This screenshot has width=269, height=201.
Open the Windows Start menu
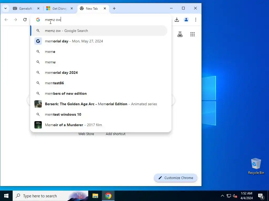click(6, 196)
